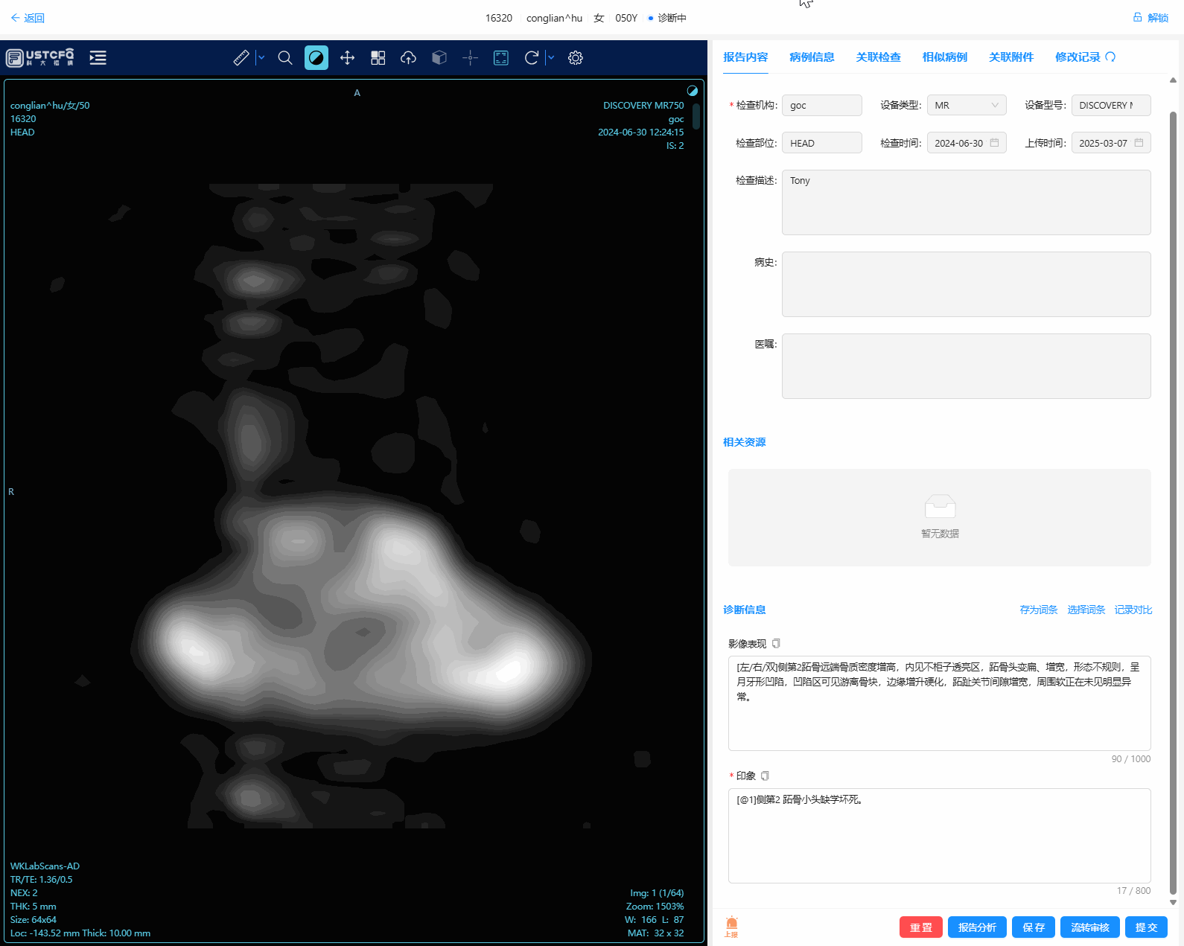Click the image viewer vertical scroll slider

(696, 116)
